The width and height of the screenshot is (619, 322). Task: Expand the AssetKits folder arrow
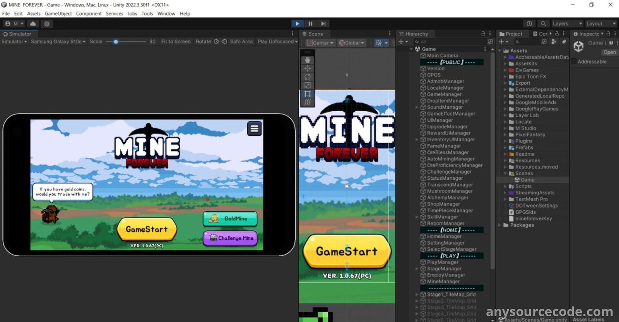505,64
